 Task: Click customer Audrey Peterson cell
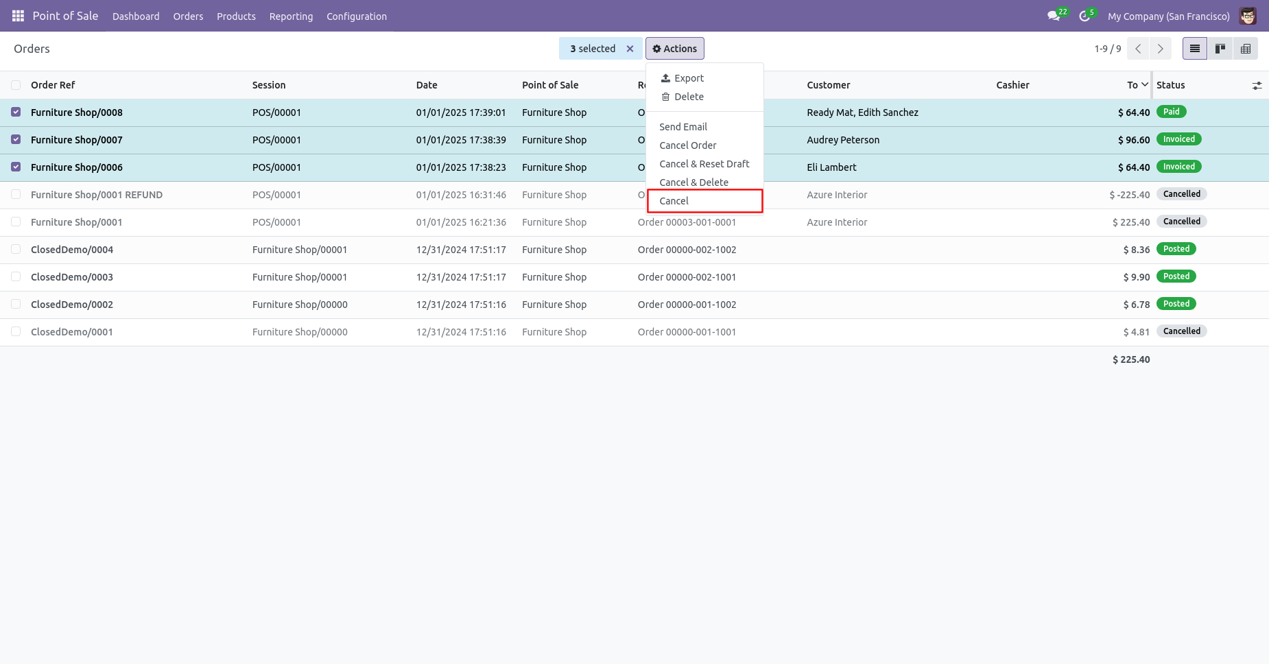tap(843, 140)
